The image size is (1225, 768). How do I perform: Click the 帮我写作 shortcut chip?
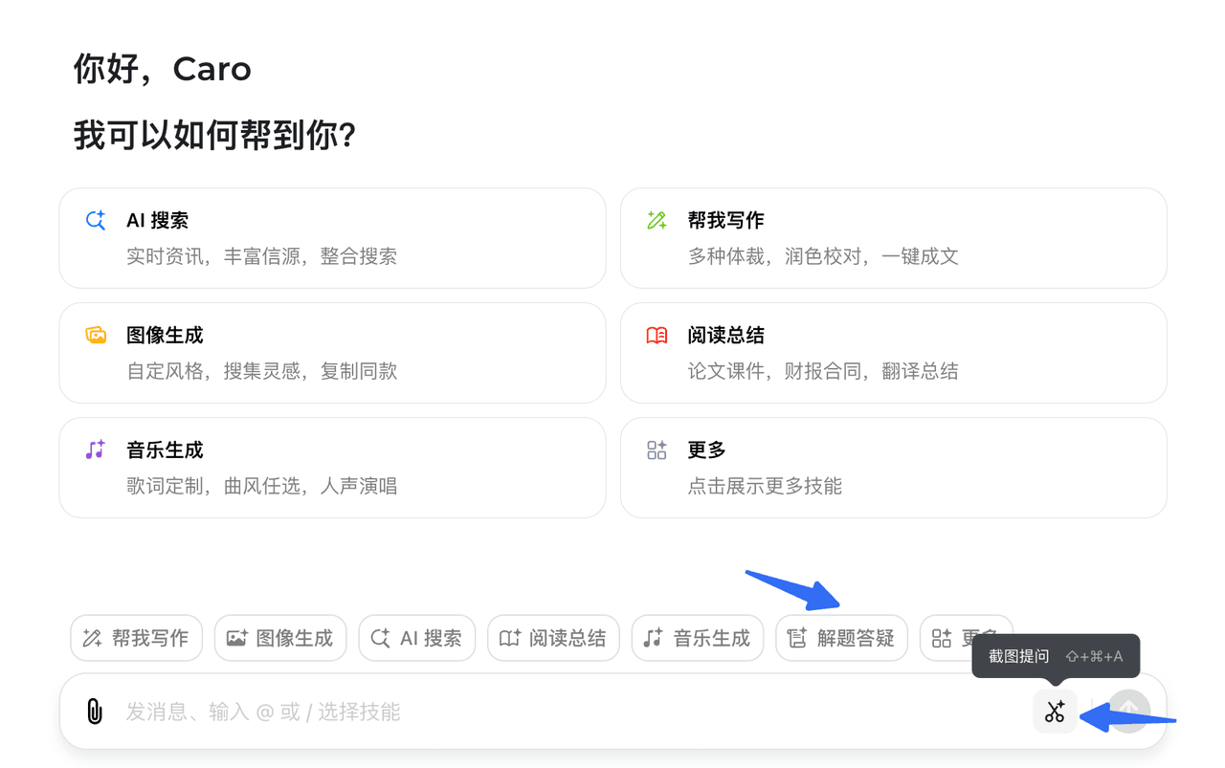136,638
